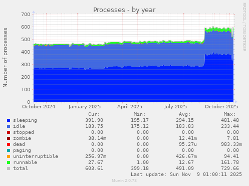Click total maximum value 729.66
249x186 pixels.
(x=230, y=168)
